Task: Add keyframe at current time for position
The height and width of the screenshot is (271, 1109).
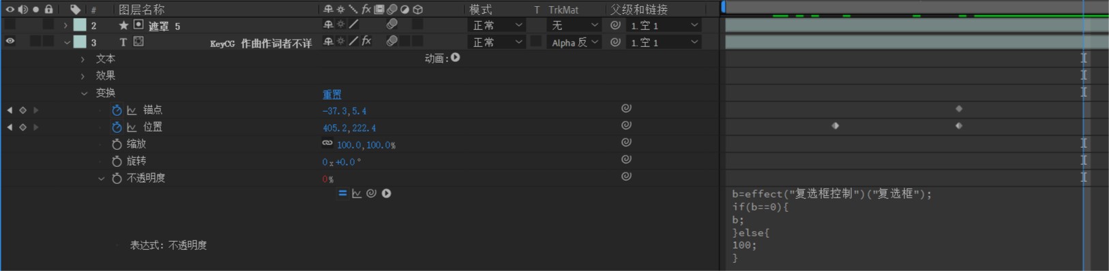Action: 23,127
